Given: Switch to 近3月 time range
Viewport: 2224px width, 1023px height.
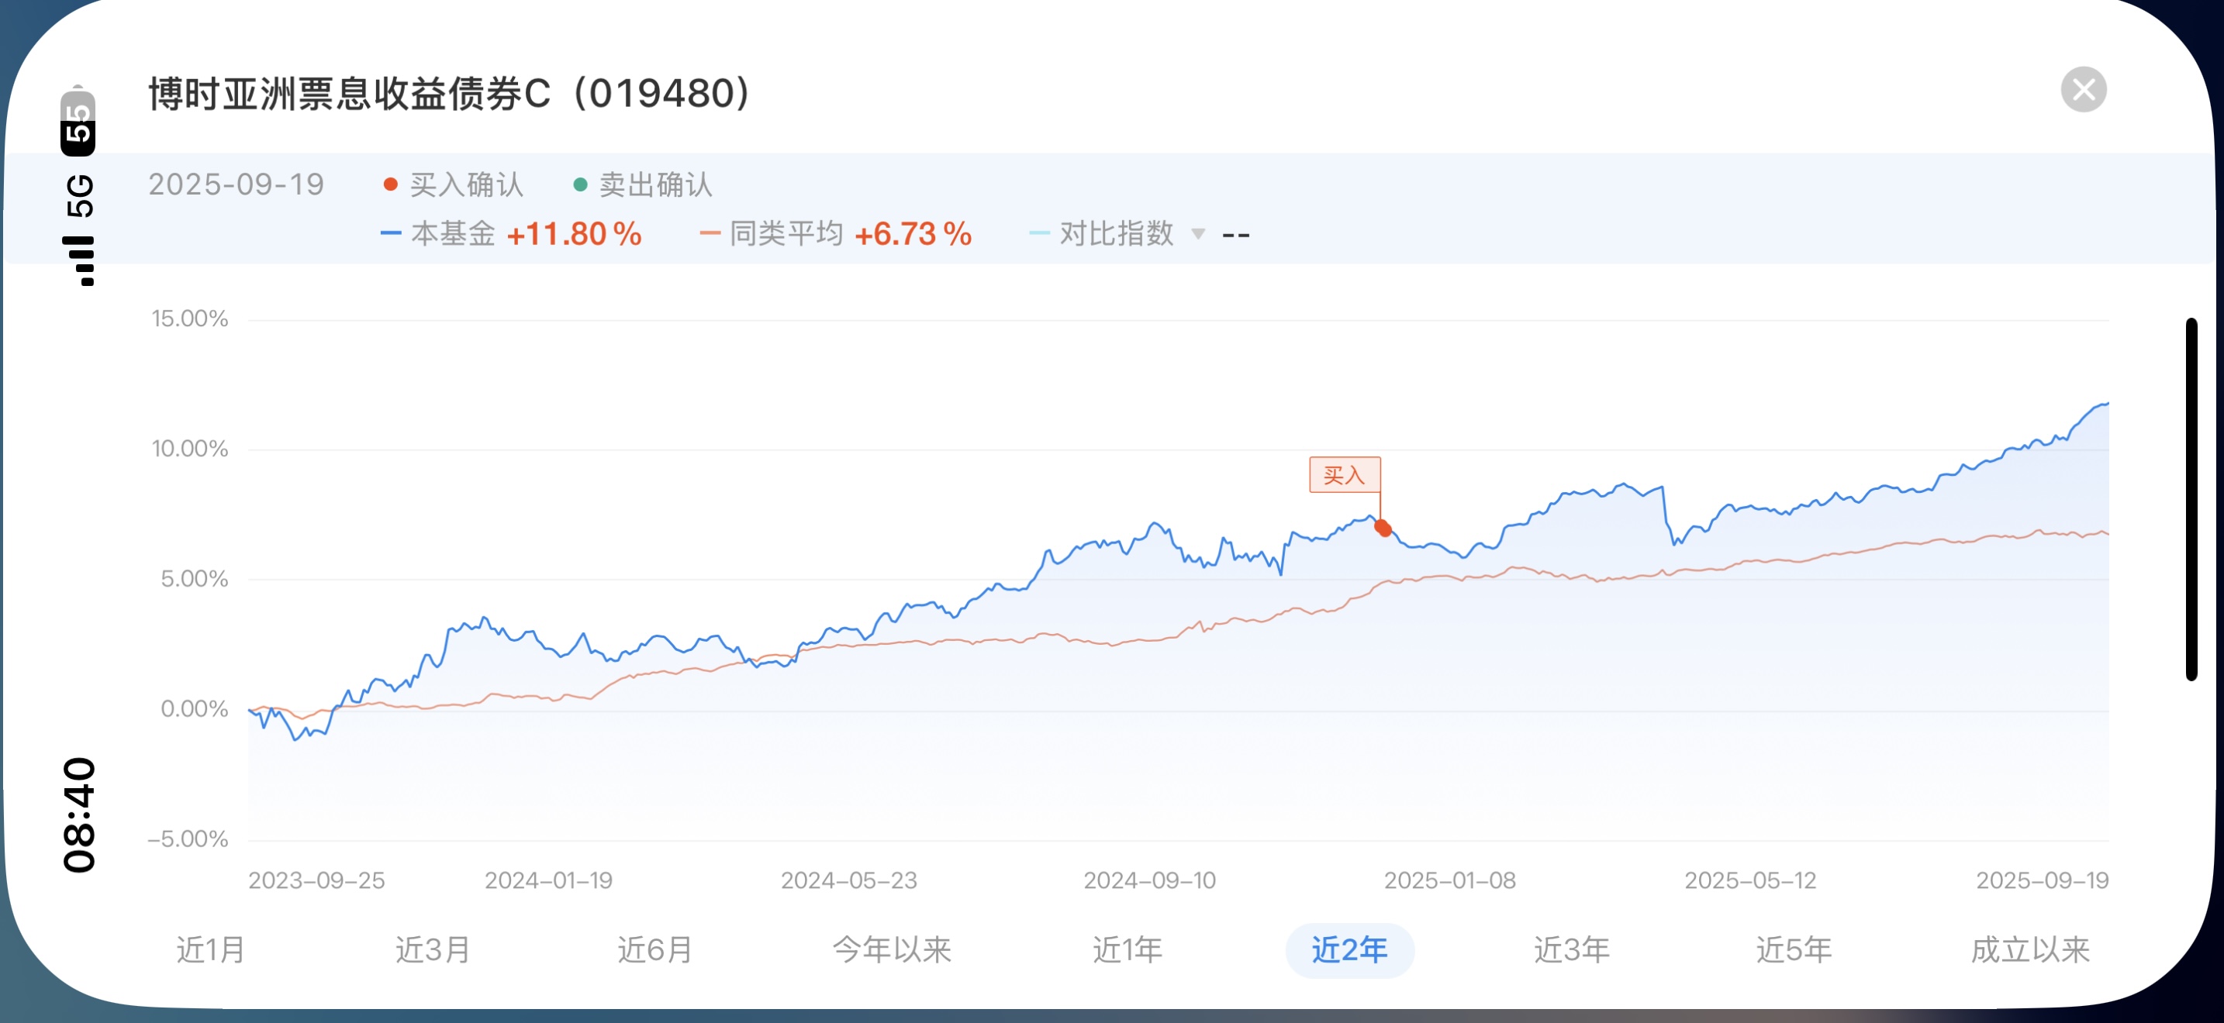Looking at the screenshot, I should point(433,949).
